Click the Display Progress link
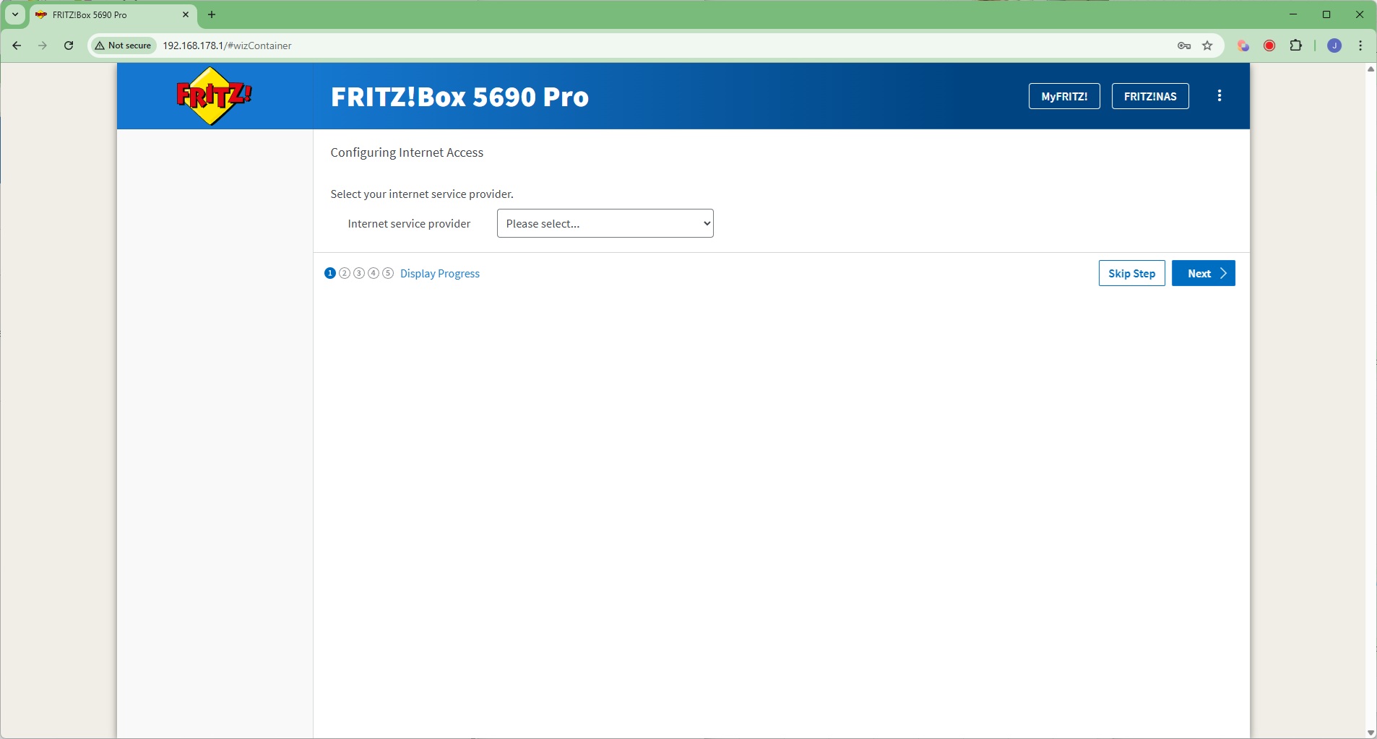1377x739 pixels. [x=440, y=274]
